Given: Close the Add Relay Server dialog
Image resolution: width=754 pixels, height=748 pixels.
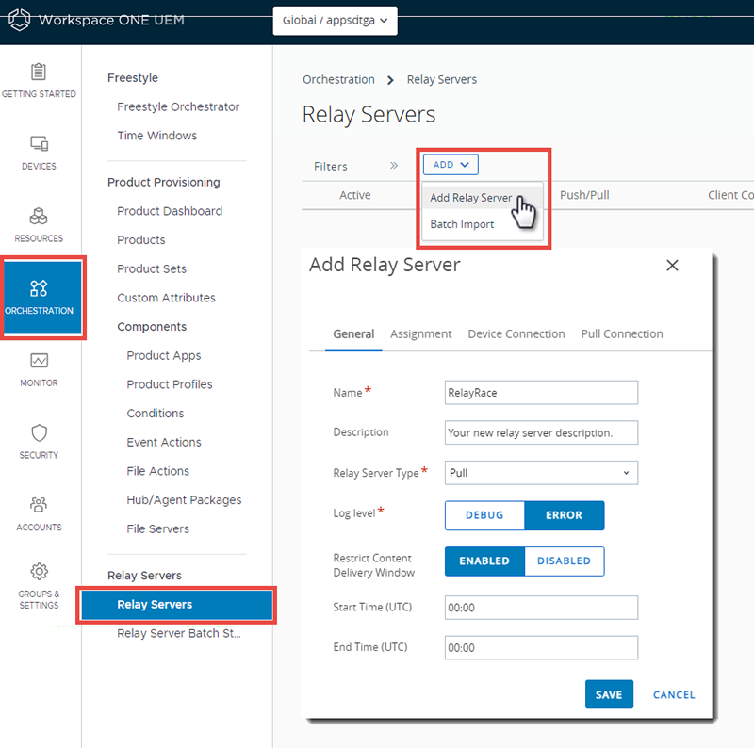Looking at the screenshot, I should (x=672, y=266).
